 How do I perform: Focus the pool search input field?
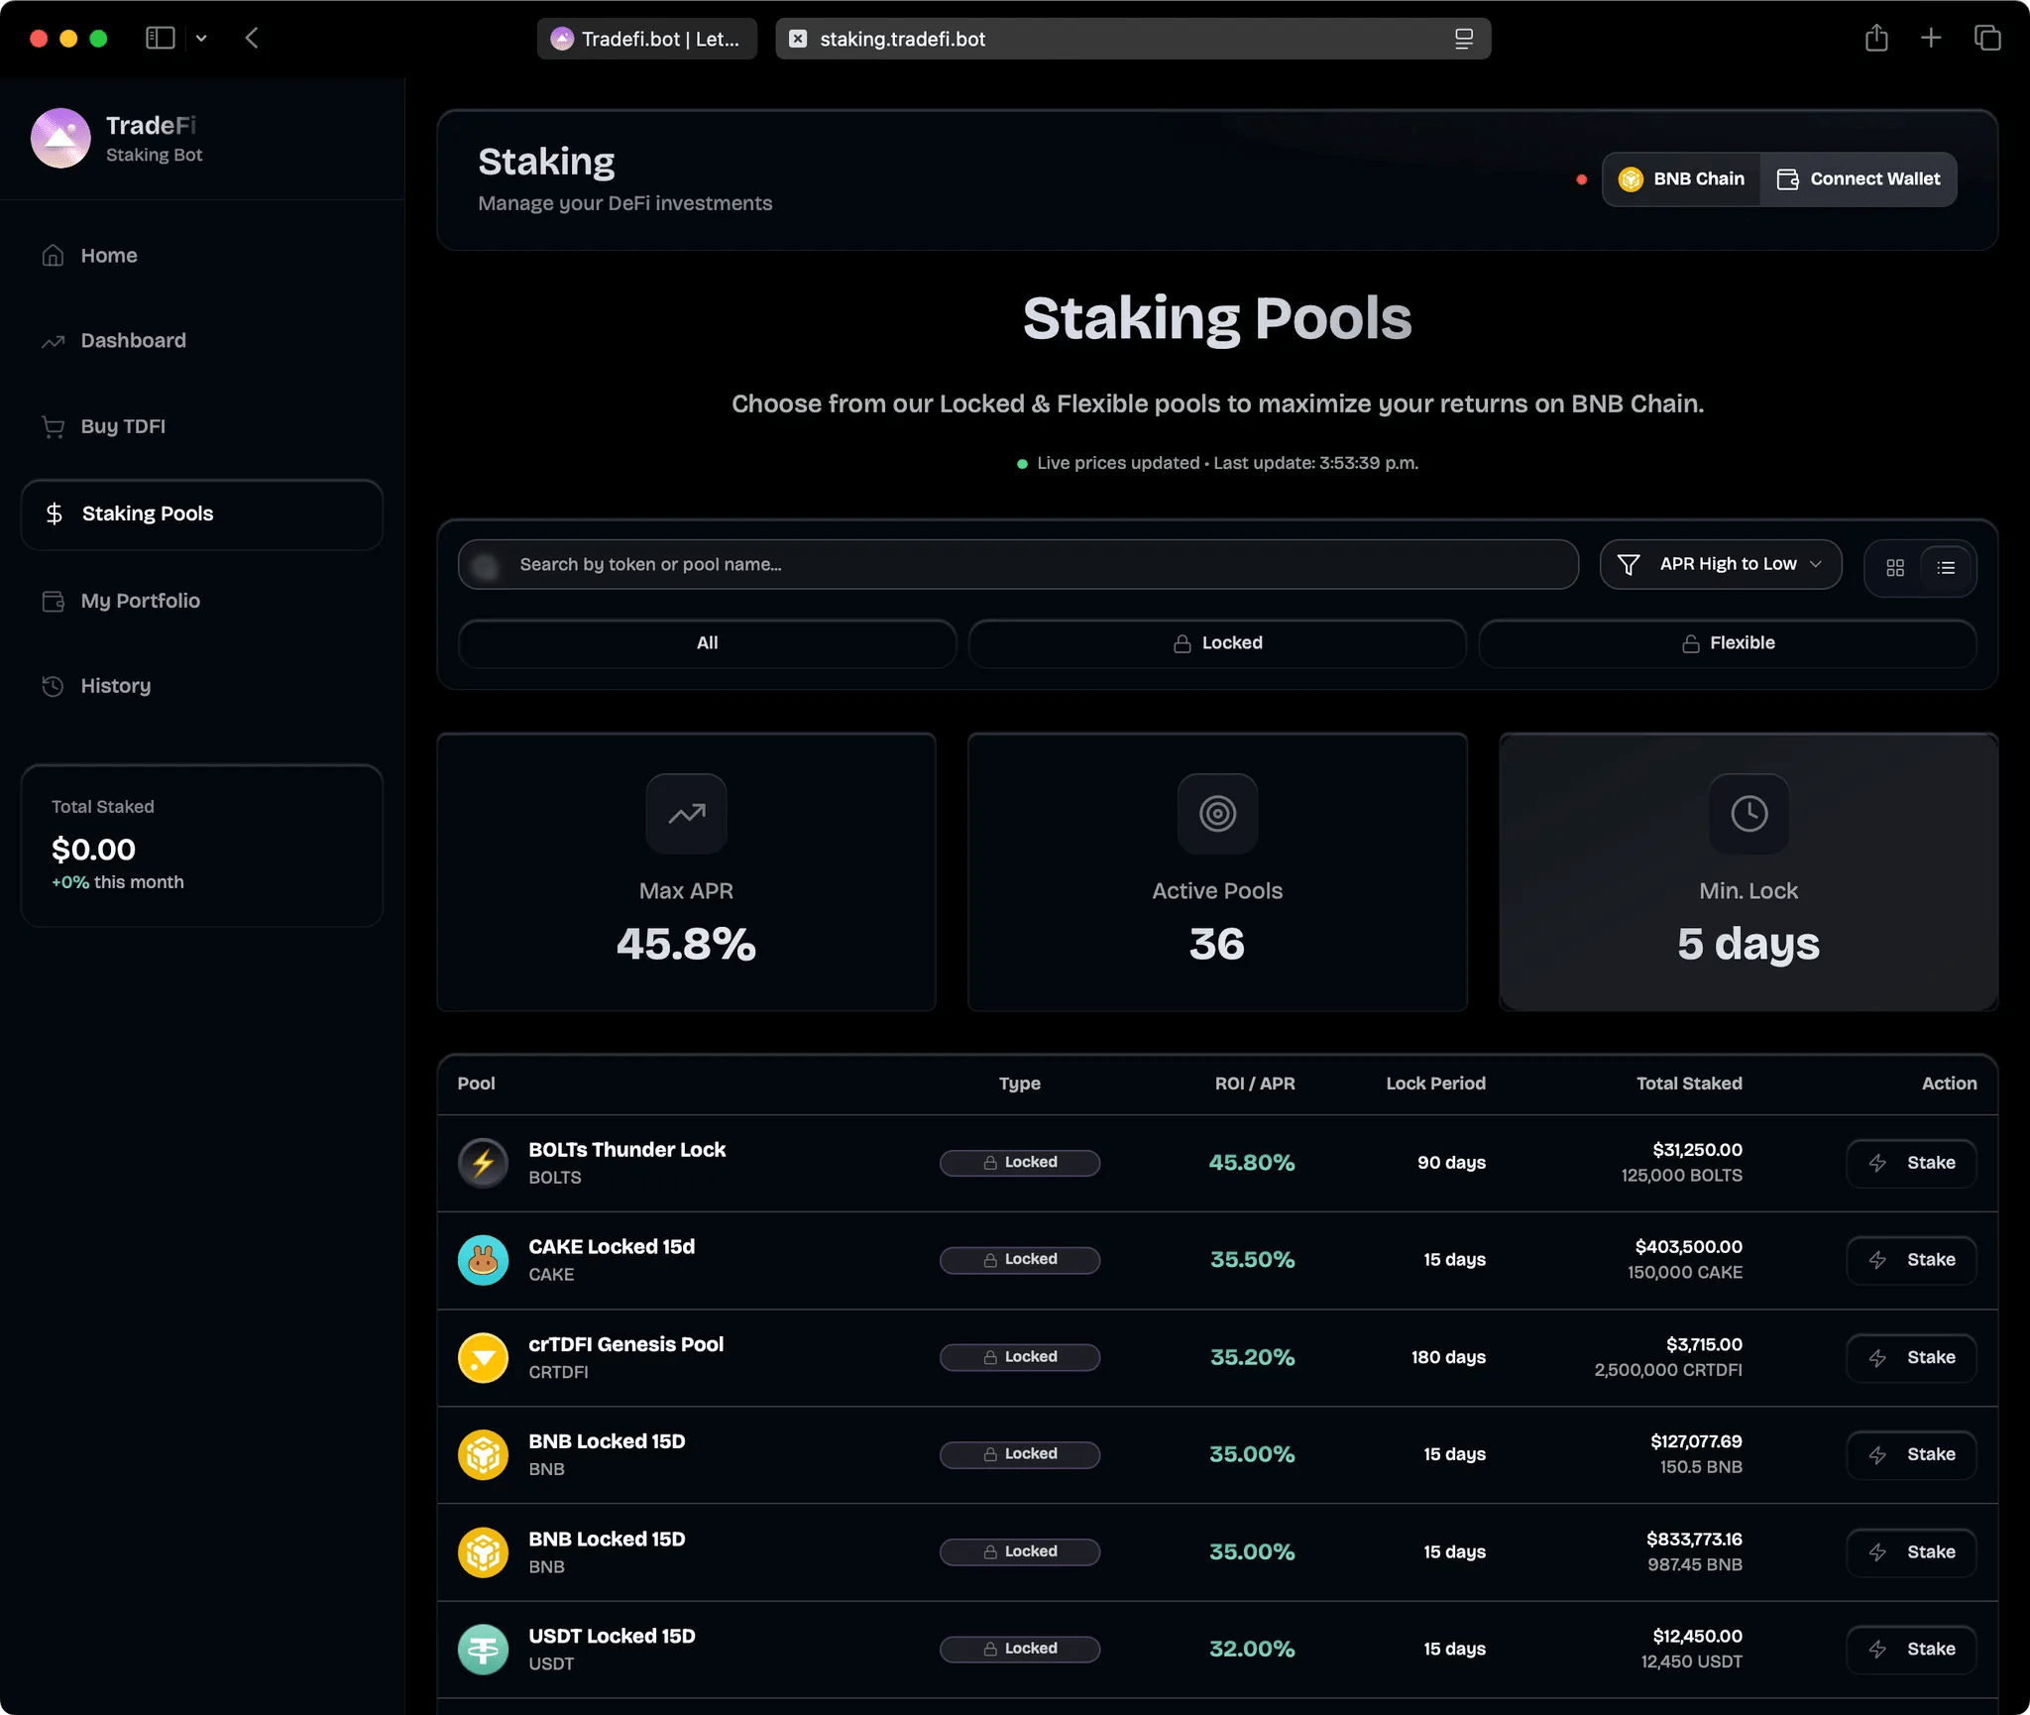(1018, 564)
